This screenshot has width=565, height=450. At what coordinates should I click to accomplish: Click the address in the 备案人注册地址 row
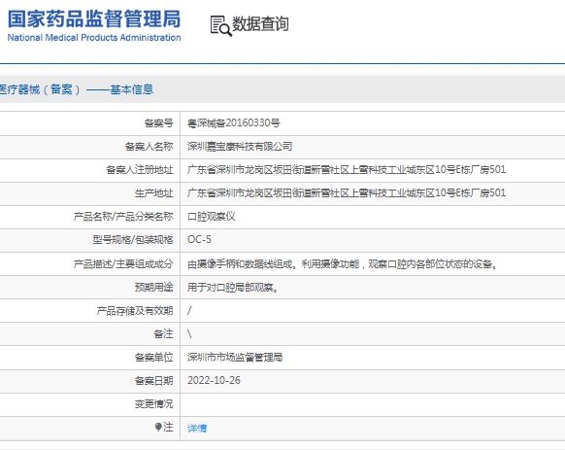[x=347, y=169]
